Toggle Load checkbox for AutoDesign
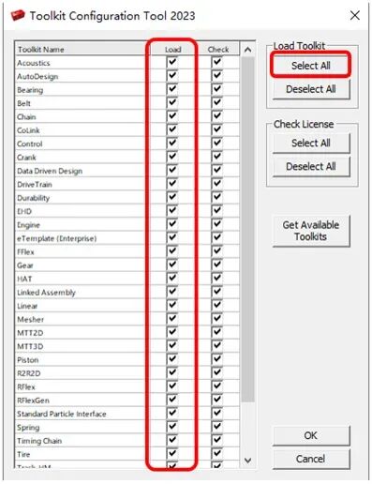372x484 pixels. (x=172, y=75)
